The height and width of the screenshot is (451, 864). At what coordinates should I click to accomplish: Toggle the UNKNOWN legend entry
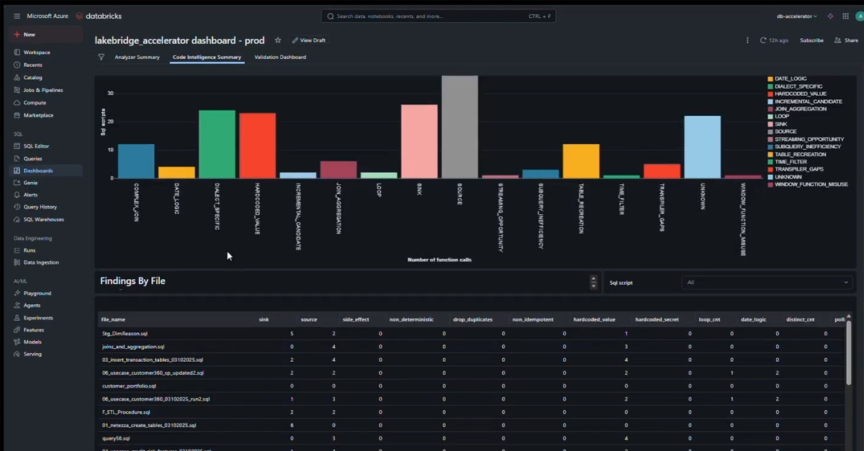(x=788, y=177)
